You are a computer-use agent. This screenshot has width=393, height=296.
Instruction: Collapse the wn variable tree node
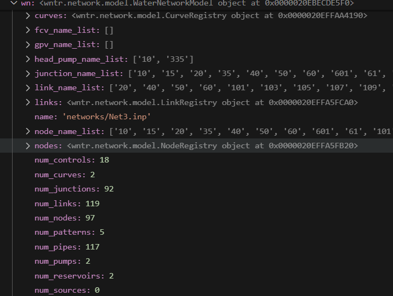[14, 3]
